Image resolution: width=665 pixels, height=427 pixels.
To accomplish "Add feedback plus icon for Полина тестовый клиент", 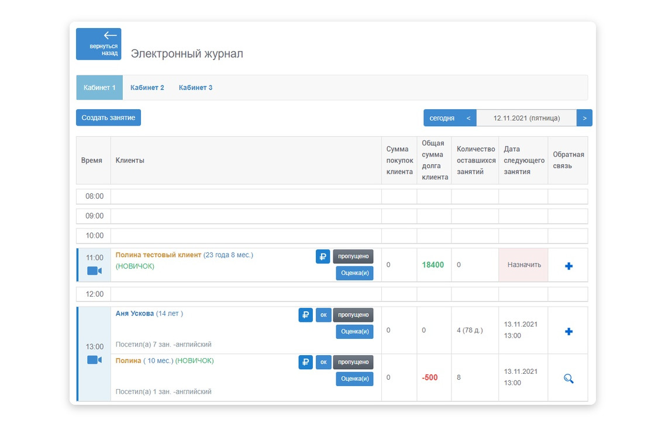I will pos(568,266).
